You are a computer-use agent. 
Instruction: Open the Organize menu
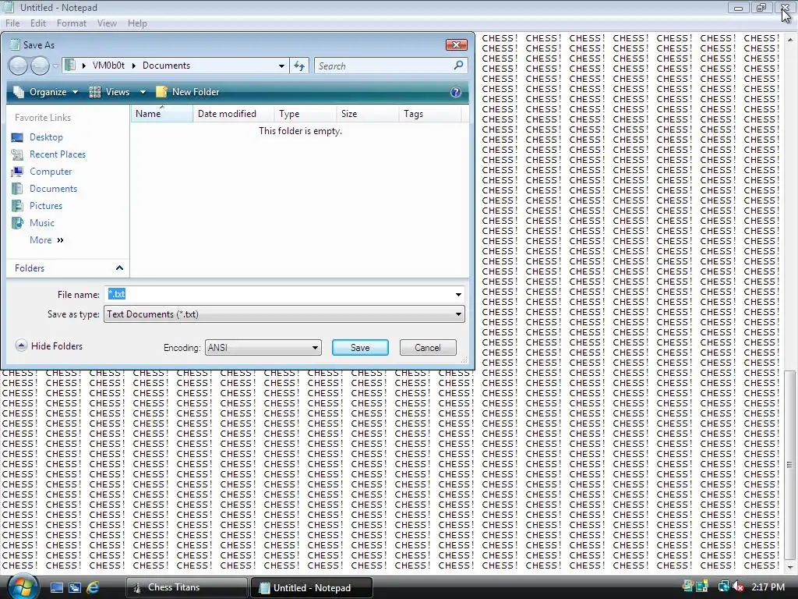click(46, 92)
